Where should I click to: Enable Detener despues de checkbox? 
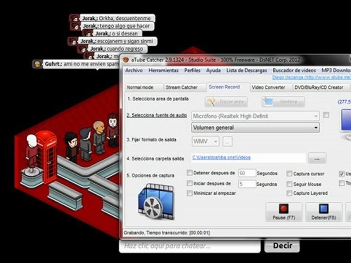pos(190,173)
